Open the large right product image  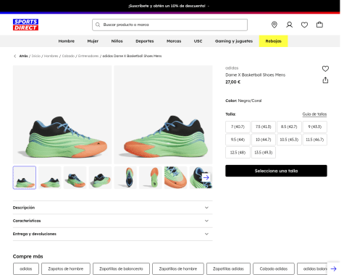tap(163, 114)
